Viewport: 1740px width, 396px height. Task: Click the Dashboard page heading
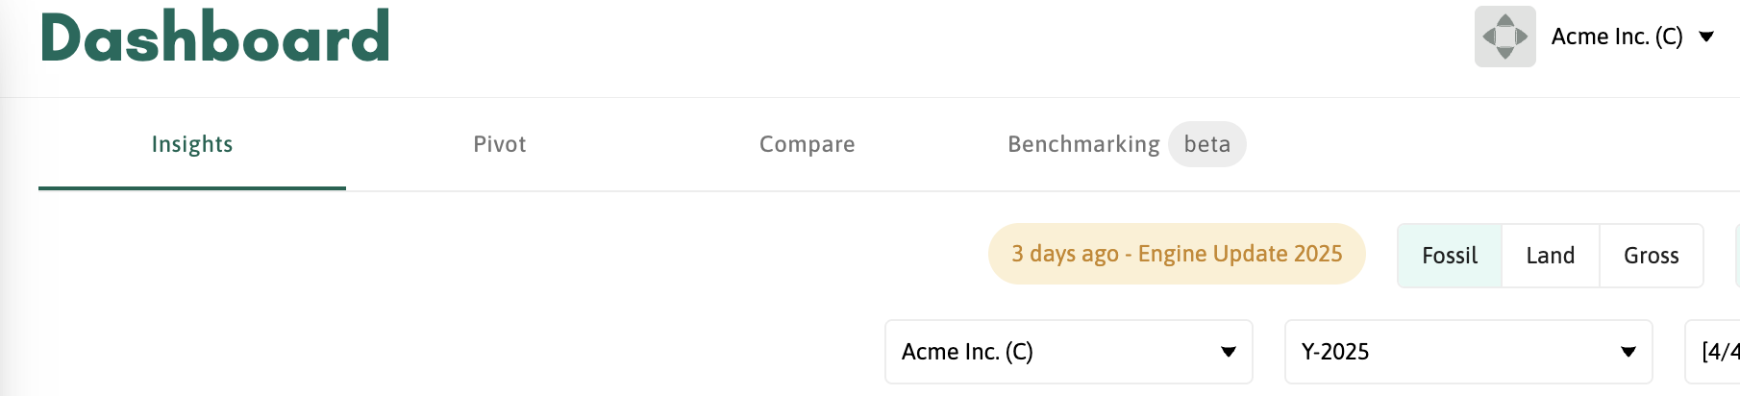(215, 38)
